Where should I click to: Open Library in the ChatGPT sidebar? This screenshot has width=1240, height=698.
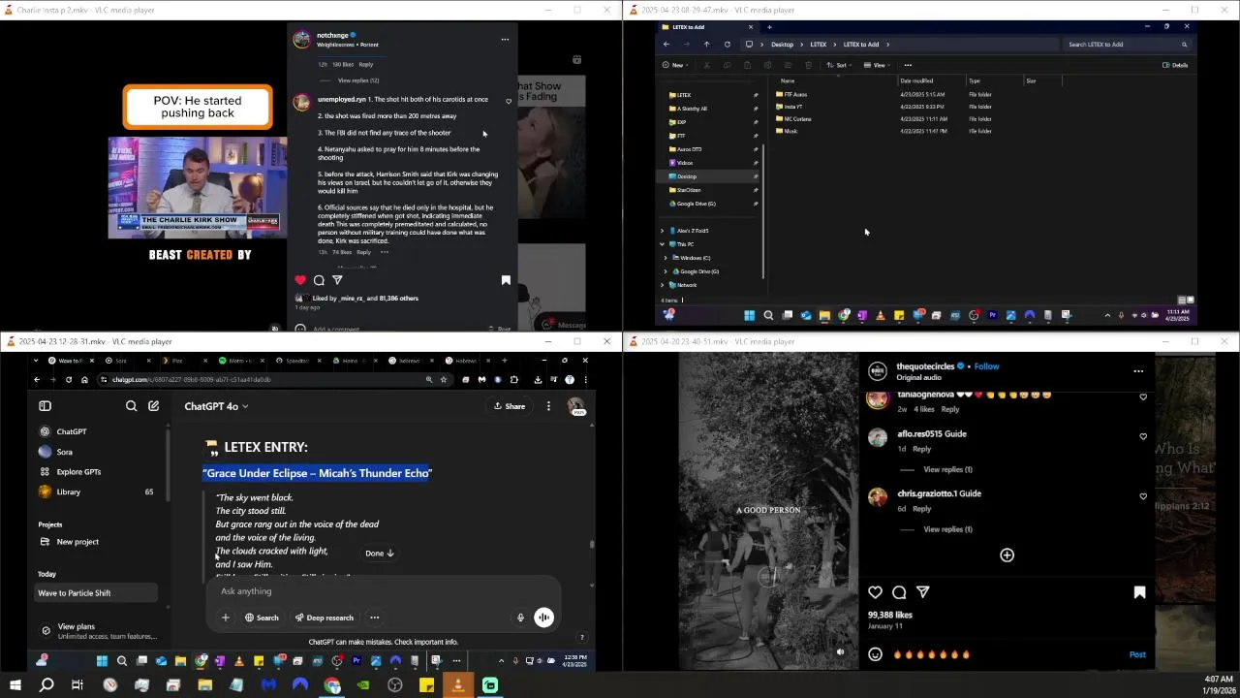tap(68, 492)
